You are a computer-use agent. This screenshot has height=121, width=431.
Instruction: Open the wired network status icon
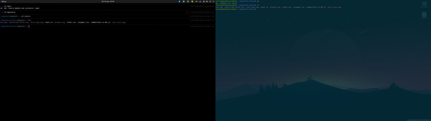pyautogui.click(x=204, y=1)
